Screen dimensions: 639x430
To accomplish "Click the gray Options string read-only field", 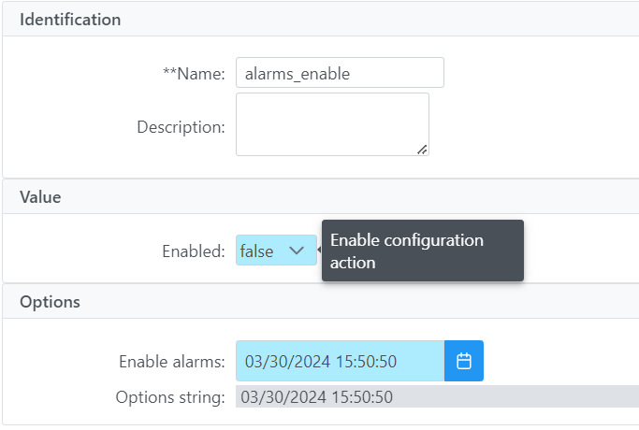I will click(x=436, y=396).
